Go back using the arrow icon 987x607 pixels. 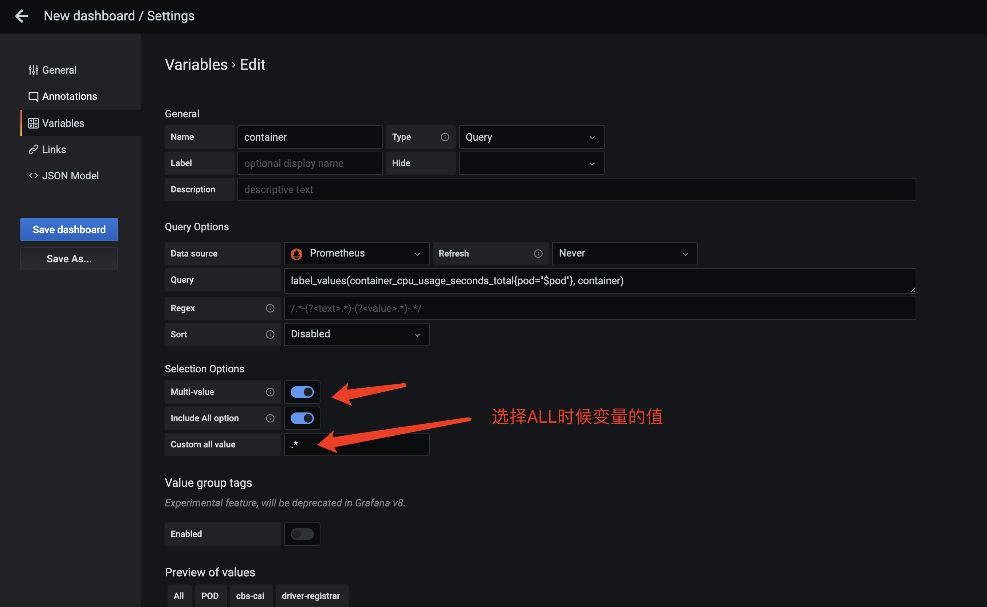pos(21,16)
